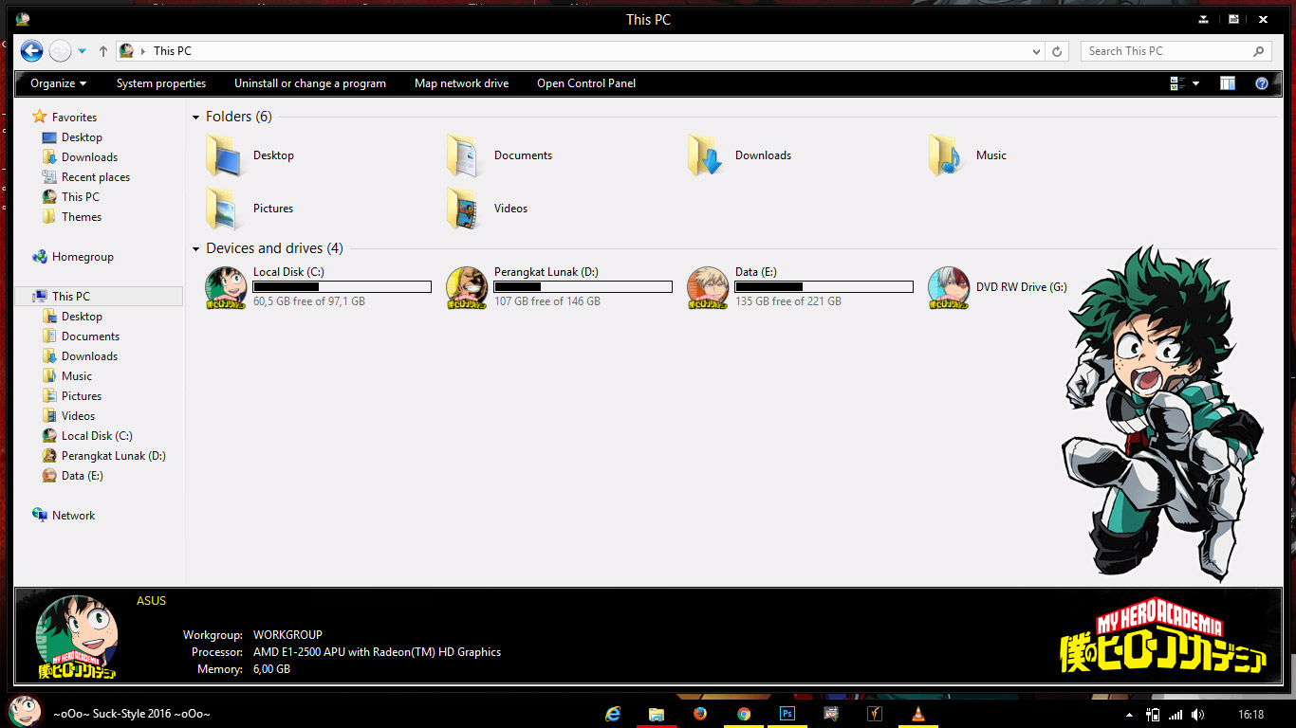
Task: Click the Up one level arrow
Action: coord(103,51)
